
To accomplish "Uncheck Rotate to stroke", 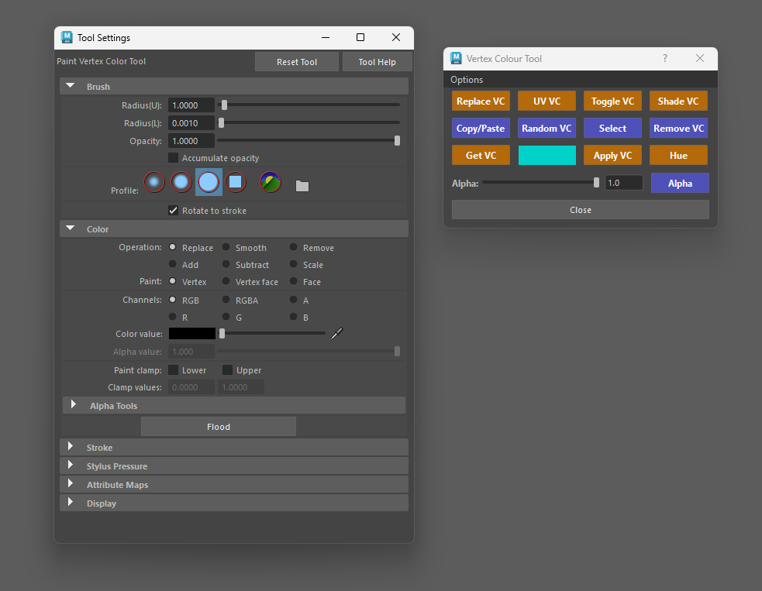I will (173, 210).
